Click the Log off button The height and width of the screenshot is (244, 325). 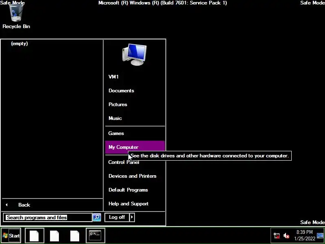coord(117,217)
